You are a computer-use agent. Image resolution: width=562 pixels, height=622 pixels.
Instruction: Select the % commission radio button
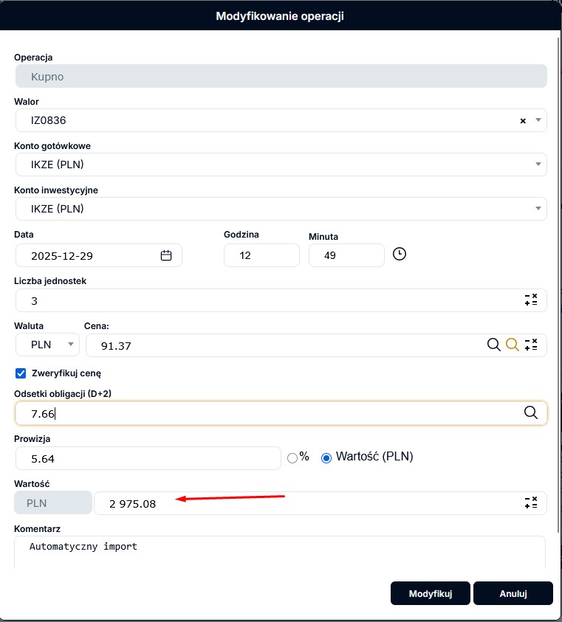pos(292,457)
